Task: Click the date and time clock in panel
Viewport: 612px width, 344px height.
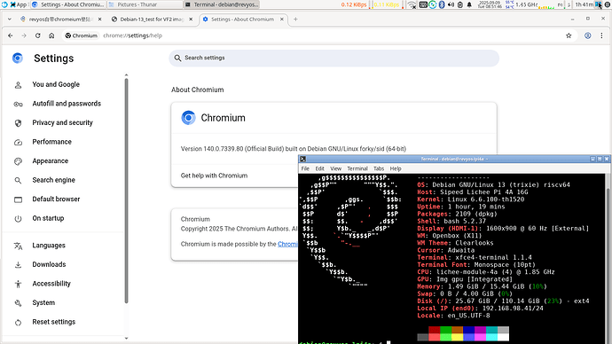Action: click(490, 4)
